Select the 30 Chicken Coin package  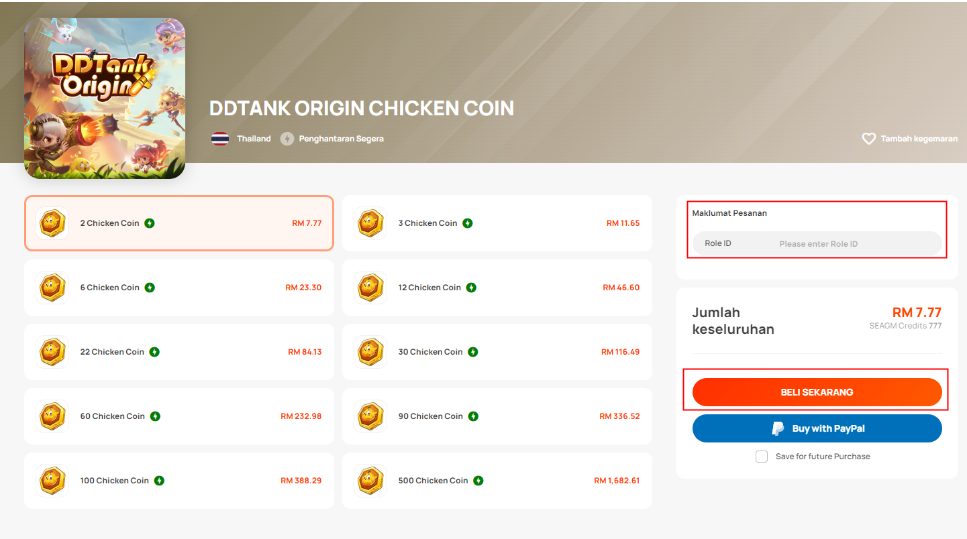point(497,352)
